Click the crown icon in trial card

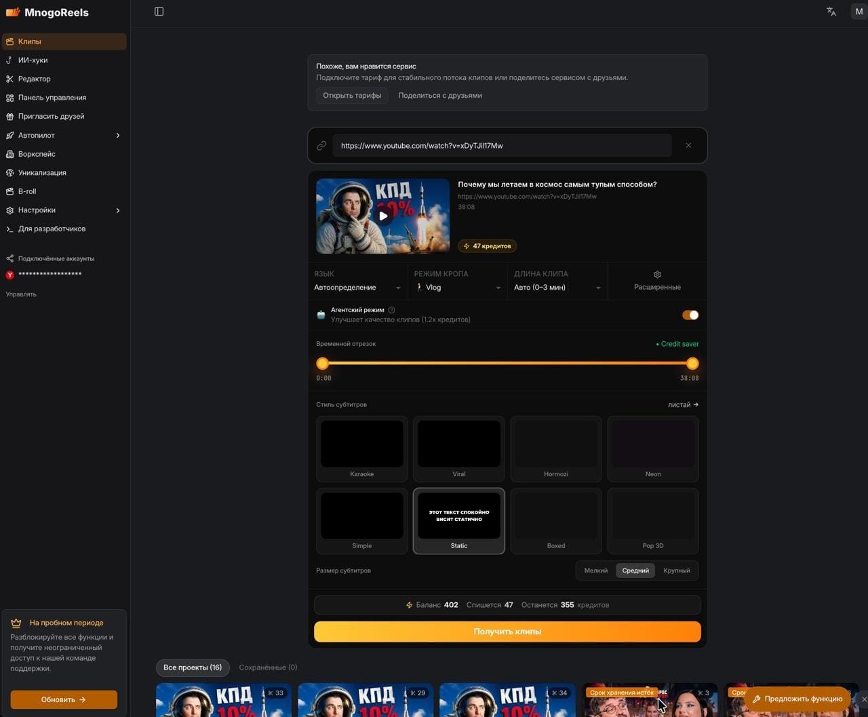click(16, 623)
